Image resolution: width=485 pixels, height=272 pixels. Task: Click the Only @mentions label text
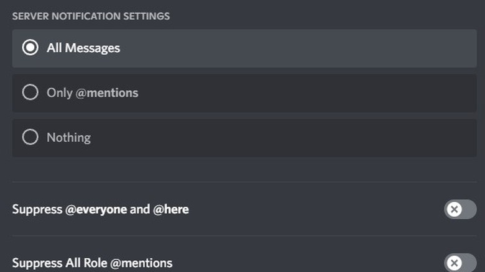tap(92, 93)
